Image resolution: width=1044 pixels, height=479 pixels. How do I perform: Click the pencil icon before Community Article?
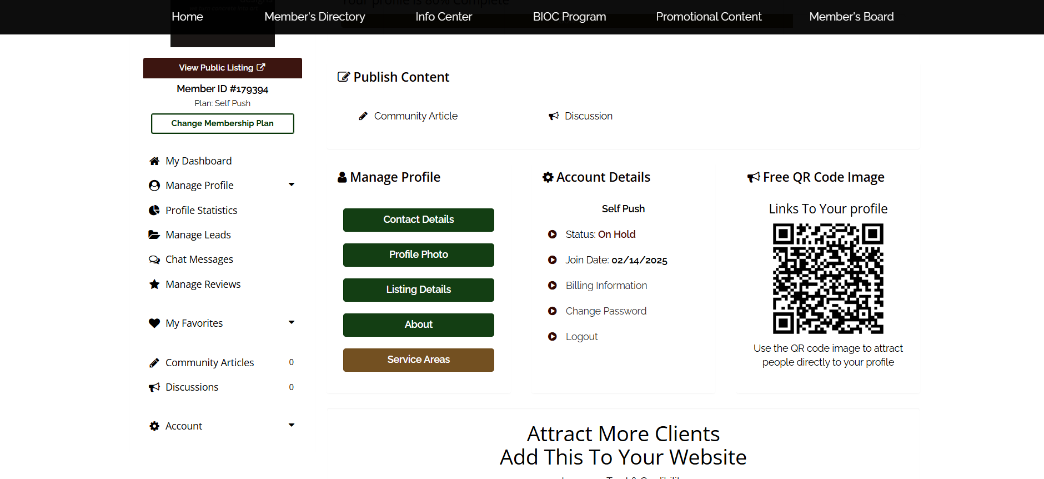point(363,116)
